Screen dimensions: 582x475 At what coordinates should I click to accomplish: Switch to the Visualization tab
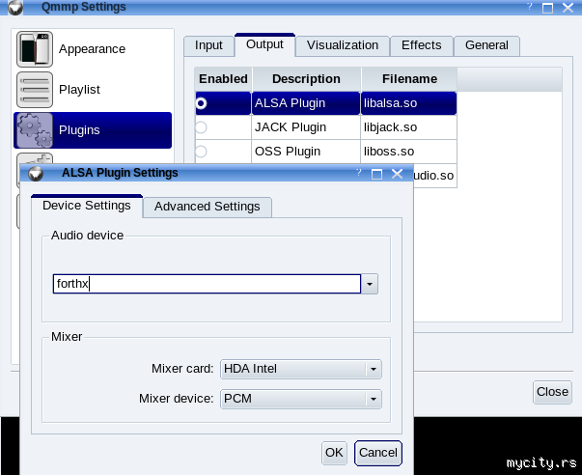[x=343, y=45]
